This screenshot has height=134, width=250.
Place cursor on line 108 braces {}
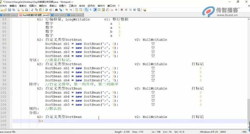click(x=41, y=121)
